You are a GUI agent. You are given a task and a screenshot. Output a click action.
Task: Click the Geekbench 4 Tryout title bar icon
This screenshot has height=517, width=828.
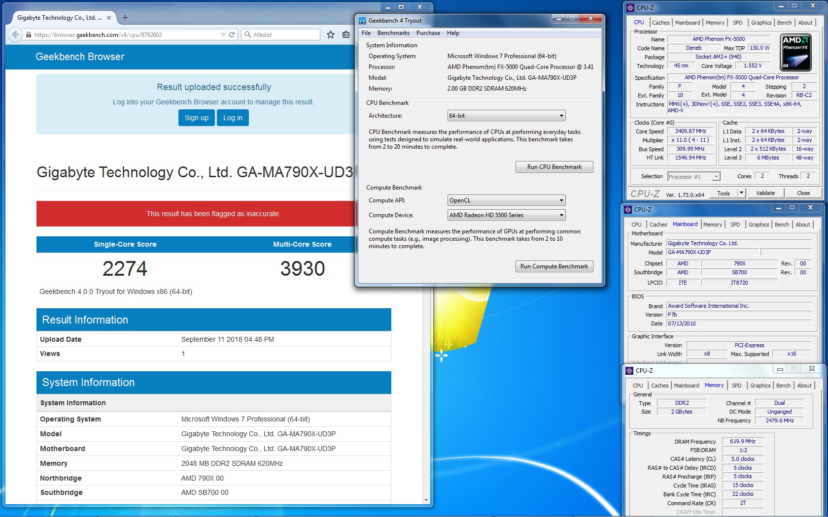click(x=362, y=21)
